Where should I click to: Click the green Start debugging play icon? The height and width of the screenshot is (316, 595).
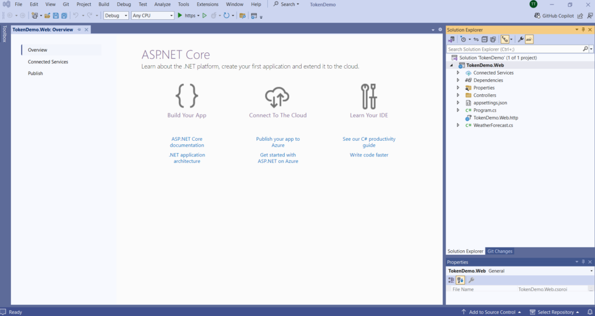click(x=180, y=16)
